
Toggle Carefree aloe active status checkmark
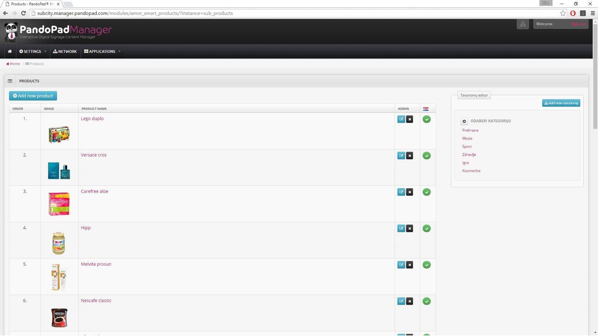pyautogui.click(x=426, y=192)
